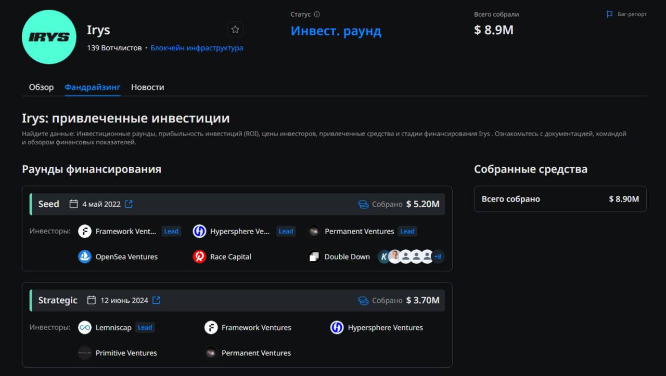Switch to the Обзор tab
This screenshot has height=376, width=666.
[x=41, y=87]
